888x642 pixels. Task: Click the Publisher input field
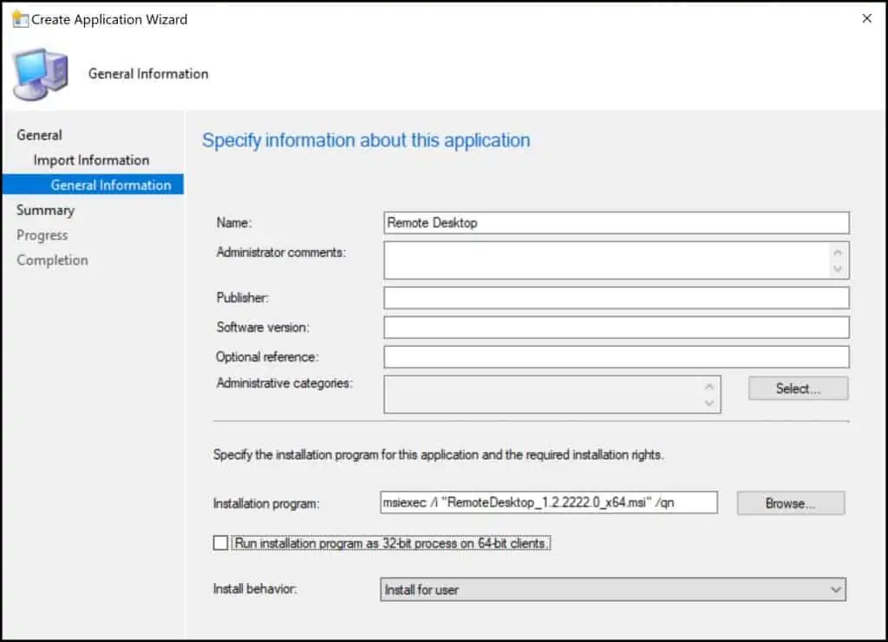617,298
